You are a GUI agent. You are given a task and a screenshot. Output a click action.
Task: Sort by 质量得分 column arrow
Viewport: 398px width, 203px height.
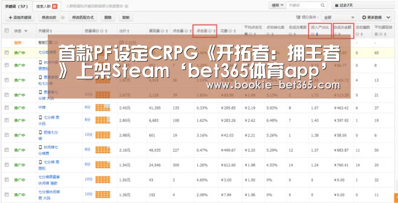(x=106, y=31)
